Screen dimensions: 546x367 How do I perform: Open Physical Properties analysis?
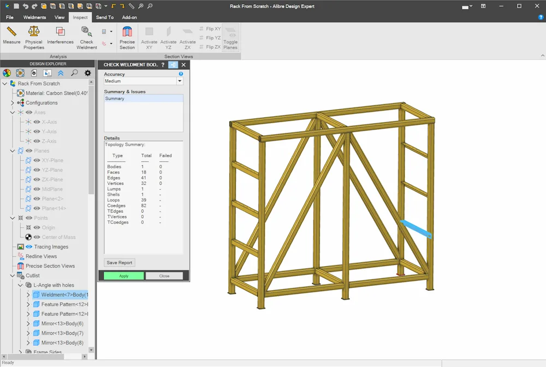tap(34, 38)
